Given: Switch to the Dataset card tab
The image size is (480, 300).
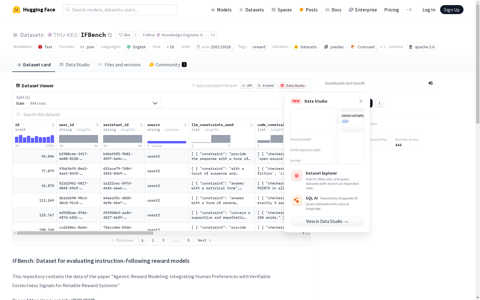Looking at the screenshot, I should pos(34,65).
